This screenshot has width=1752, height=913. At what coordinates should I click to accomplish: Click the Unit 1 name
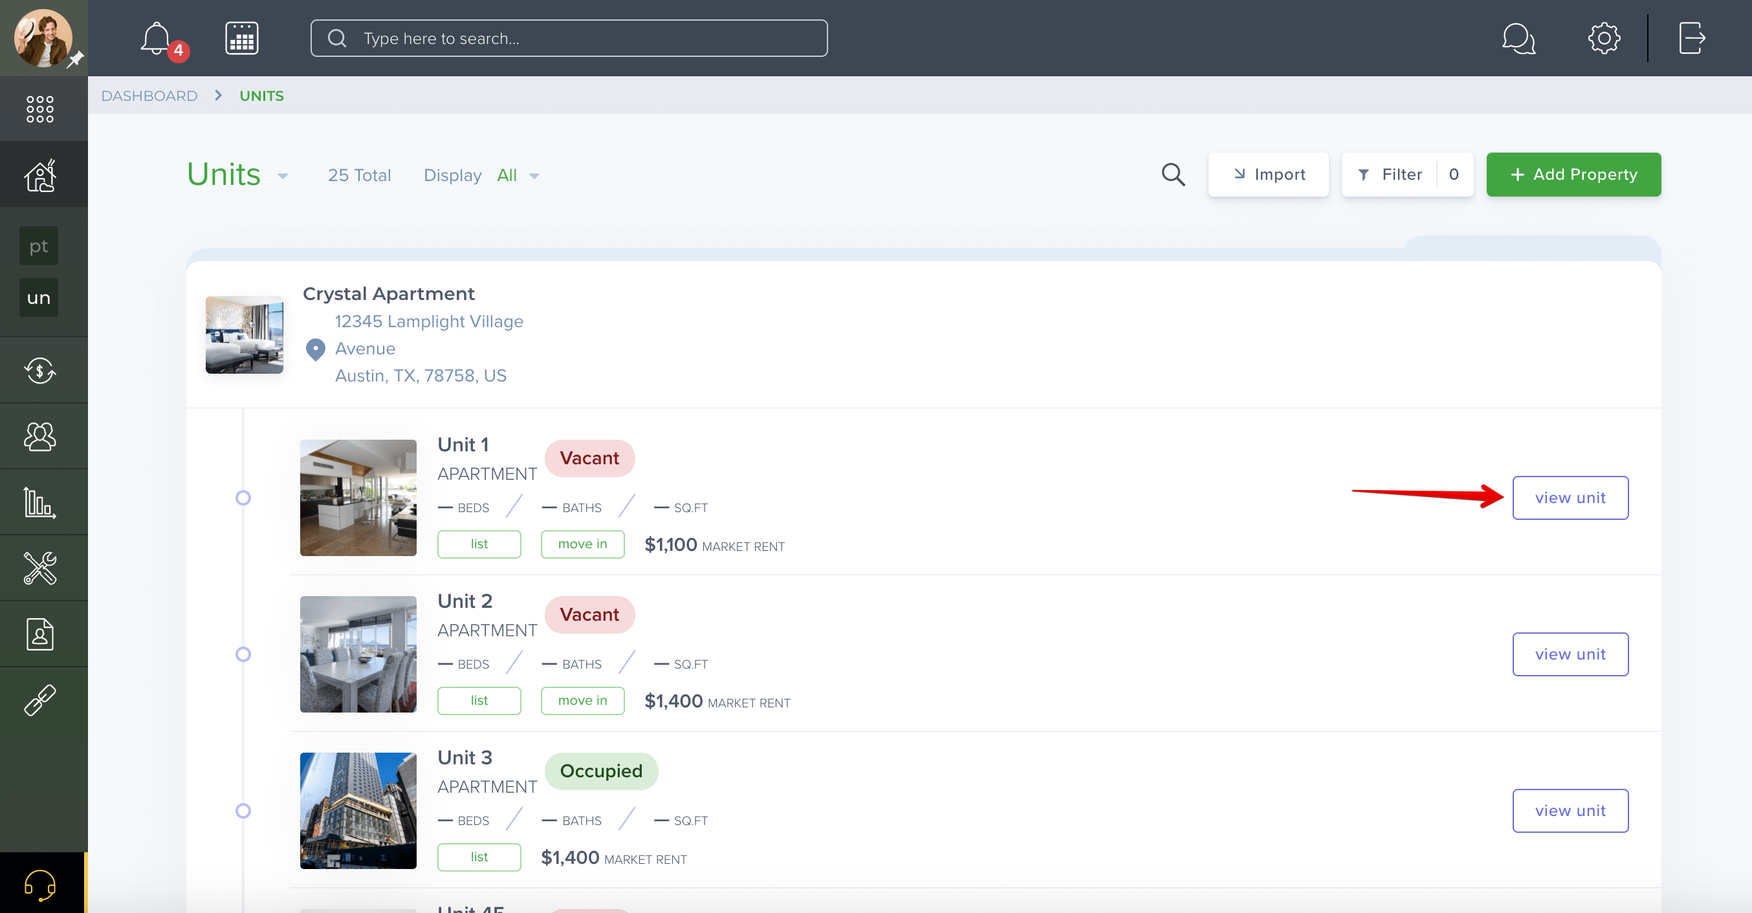pos(463,445)
